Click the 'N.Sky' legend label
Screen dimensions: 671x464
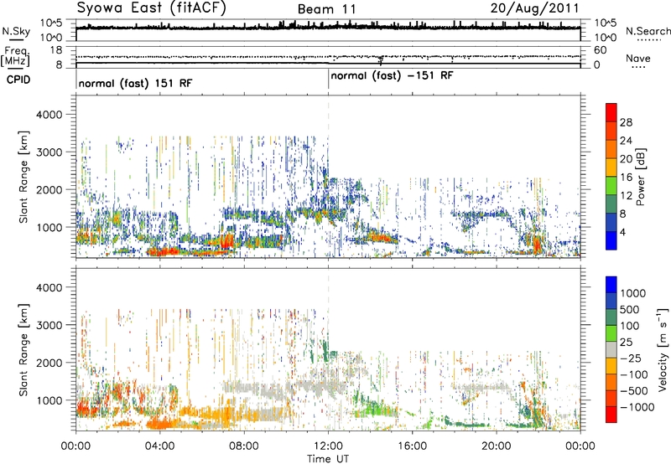tap(16, 31)
